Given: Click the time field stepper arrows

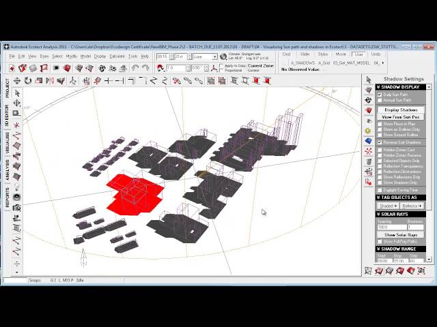Looking at the screenshot, I should point(172,57).
